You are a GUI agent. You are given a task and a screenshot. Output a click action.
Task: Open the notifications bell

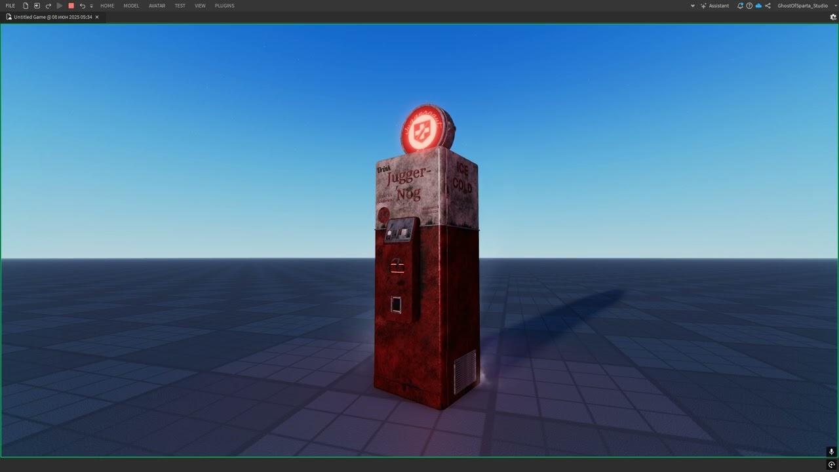[x=740, y=6]
